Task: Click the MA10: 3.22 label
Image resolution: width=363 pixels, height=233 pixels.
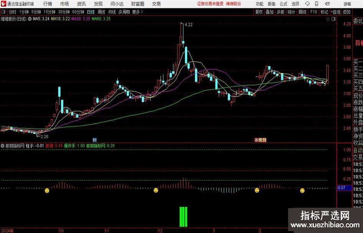Action: click(60, 19)
